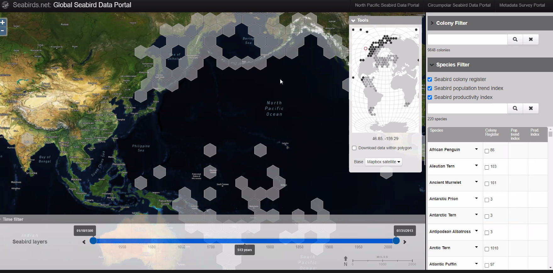Clear the Species Filter search field
The width and height of the screenshot is (553, 273).
(531, 108)
